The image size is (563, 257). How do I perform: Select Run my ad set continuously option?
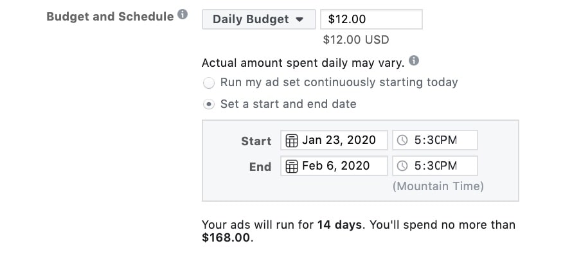coord(208,82)
